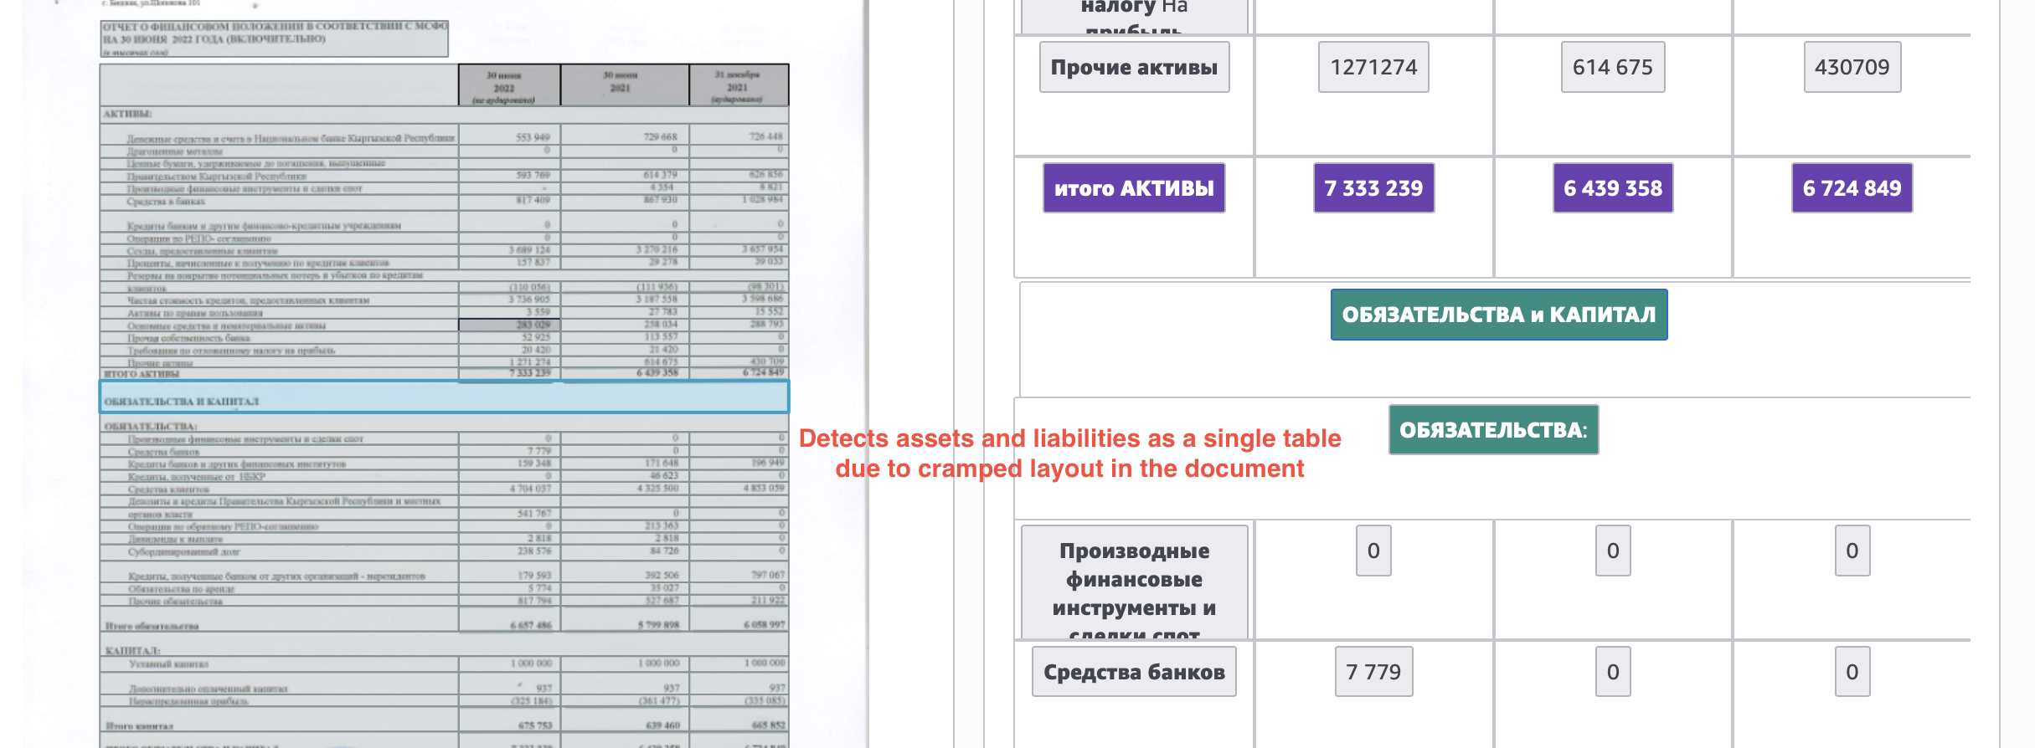Click the 430709 value field

(x=1852, y=67)
